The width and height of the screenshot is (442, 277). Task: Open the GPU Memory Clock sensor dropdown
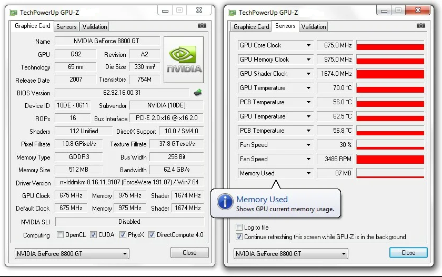point(308,60)
